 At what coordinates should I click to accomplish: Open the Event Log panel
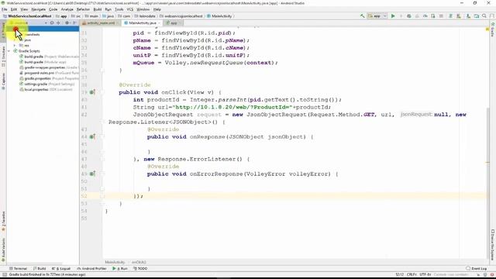(477, 269)
